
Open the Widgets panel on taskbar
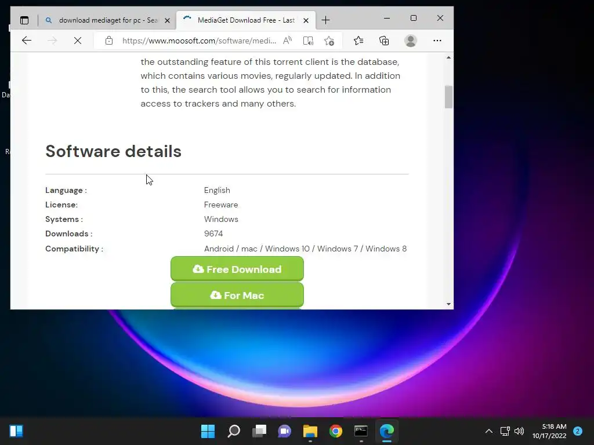coord(16,431)
